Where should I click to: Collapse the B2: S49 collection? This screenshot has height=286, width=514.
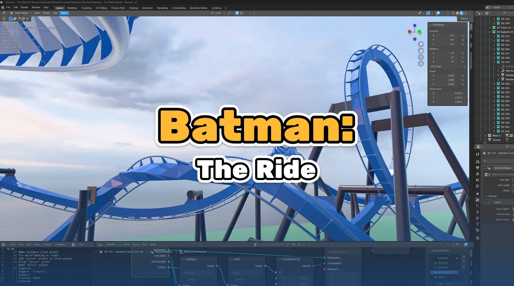pos(494,62)
